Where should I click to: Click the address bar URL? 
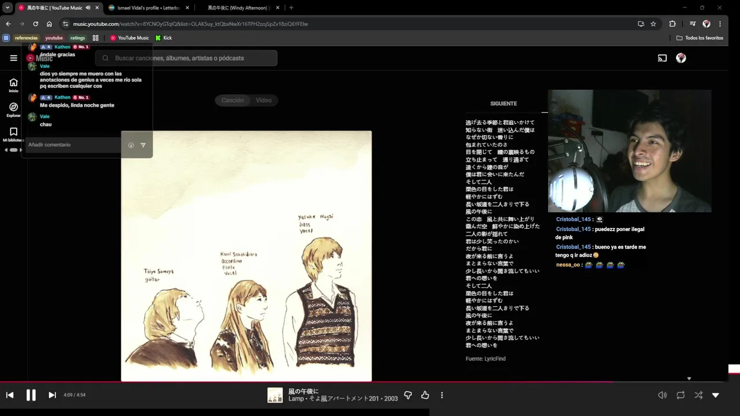[x=191, y=24]
